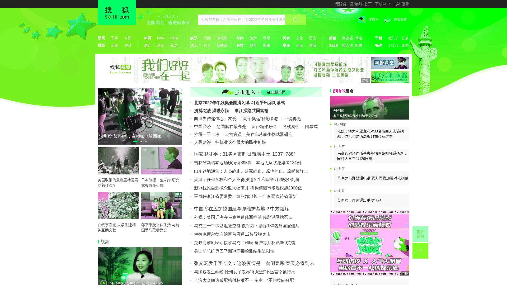Open the 搜狐号 icon link

tap(362, 20)
